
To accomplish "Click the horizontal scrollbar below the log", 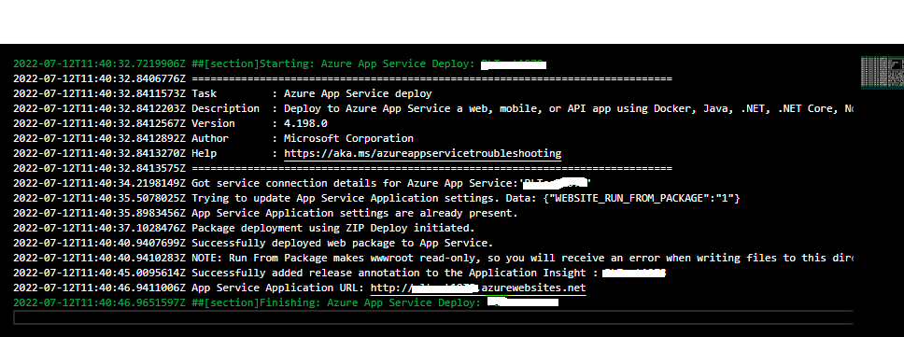I will click(x=433, y=317).
